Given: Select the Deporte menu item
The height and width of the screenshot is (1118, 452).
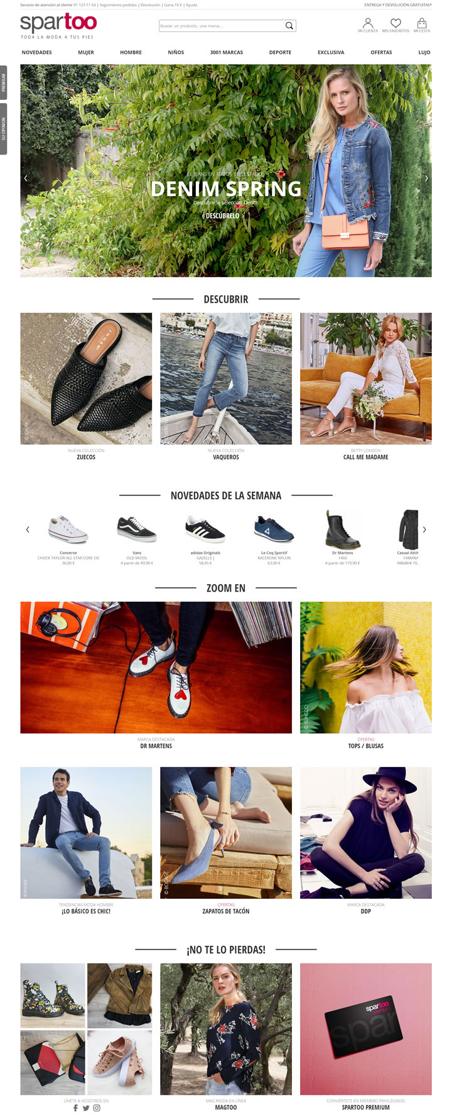Looking at the screenshot, I should 280,52.
